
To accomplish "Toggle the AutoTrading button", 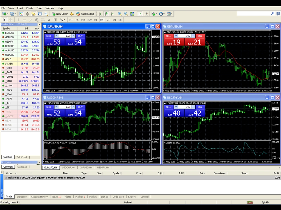I will point(85,14).
